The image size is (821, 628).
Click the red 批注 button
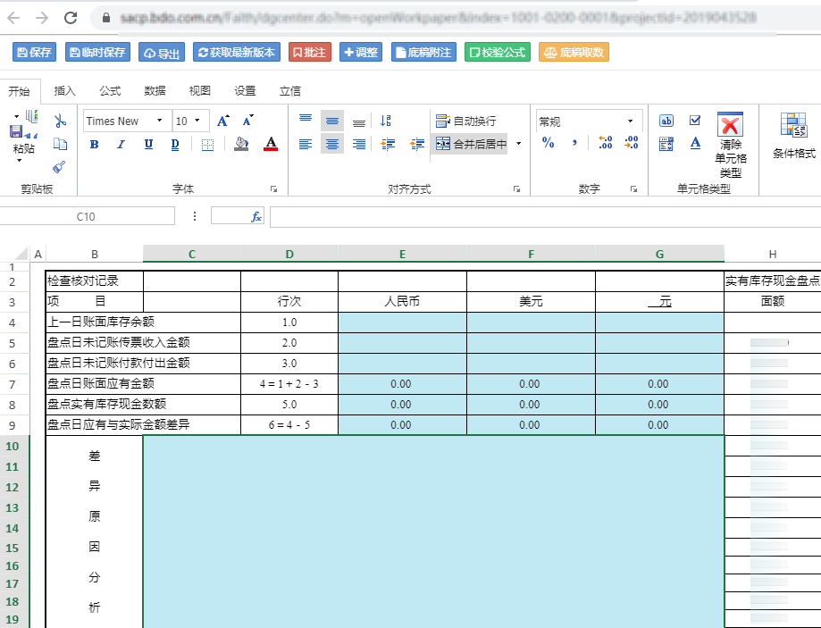(310, 53)
